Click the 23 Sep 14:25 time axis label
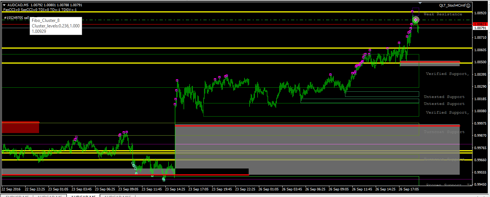 click(175, 189)
